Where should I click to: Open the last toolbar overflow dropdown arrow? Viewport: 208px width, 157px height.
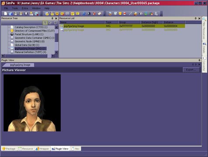pos(161,15)
